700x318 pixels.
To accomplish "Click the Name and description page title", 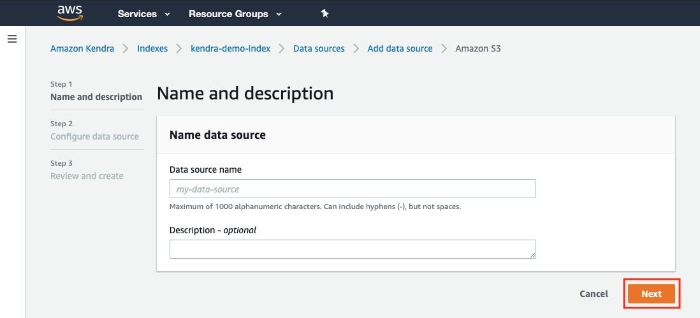I will 245,94.
